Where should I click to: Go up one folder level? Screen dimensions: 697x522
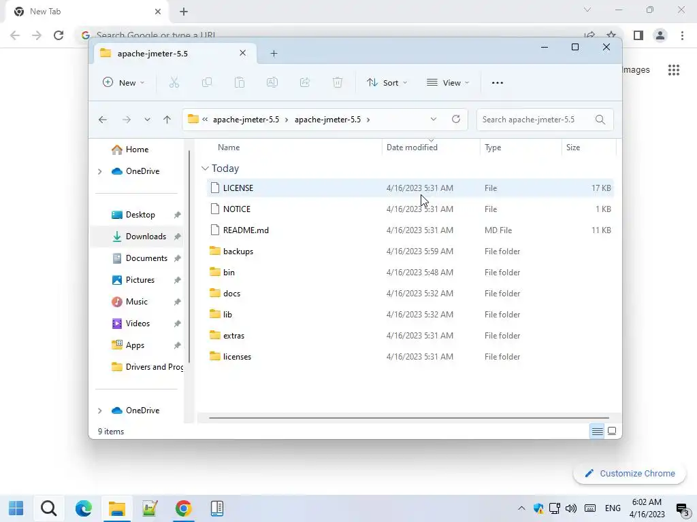click(167, 120)
